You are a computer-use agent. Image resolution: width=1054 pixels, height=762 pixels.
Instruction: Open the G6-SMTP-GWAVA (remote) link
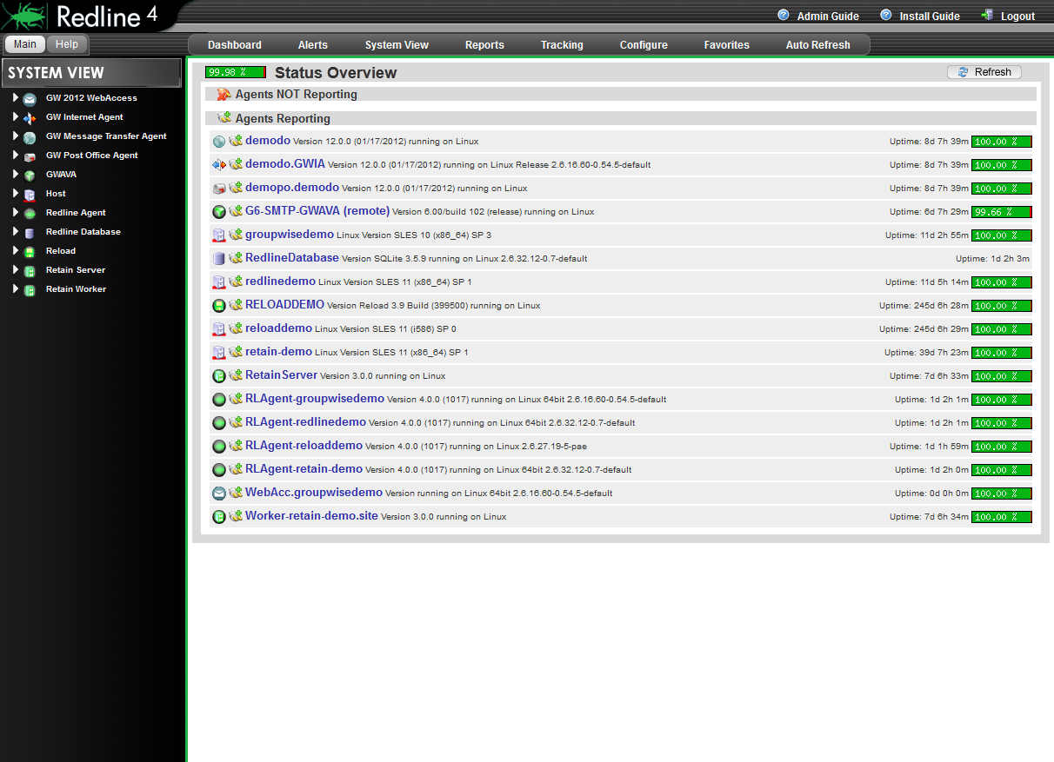click(317, 210)
